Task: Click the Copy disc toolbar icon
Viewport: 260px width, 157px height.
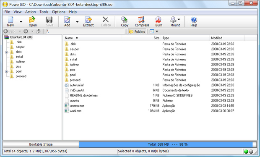Action: (x=125, y=20)
